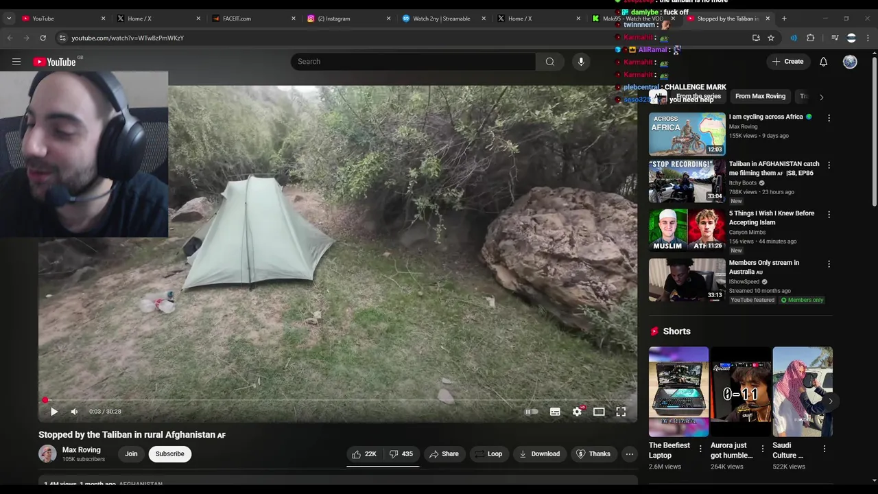Open options for 'The Beefiest Laptop' short

(x=700, y=449)
